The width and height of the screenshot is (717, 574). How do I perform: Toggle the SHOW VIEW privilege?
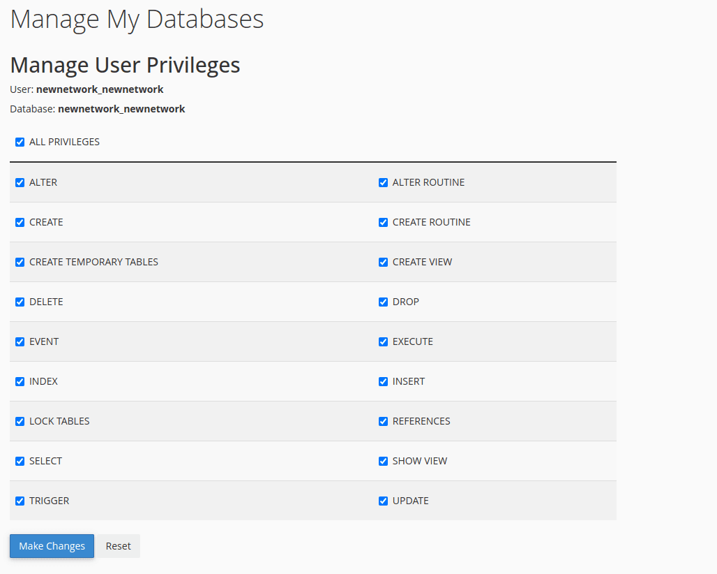pos(383,461)
